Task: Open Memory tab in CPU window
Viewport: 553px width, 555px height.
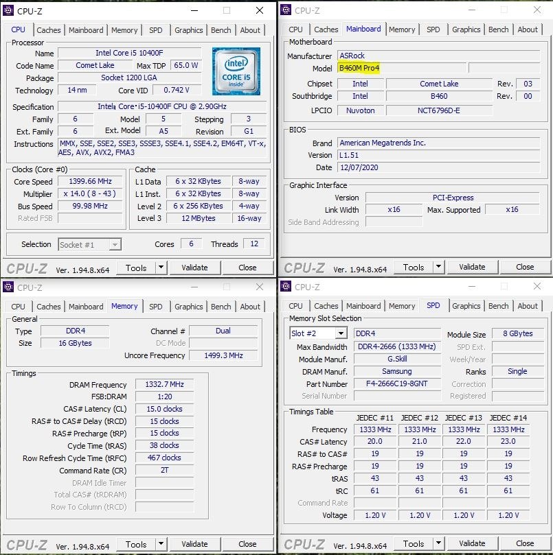Action: coord(124,30)
